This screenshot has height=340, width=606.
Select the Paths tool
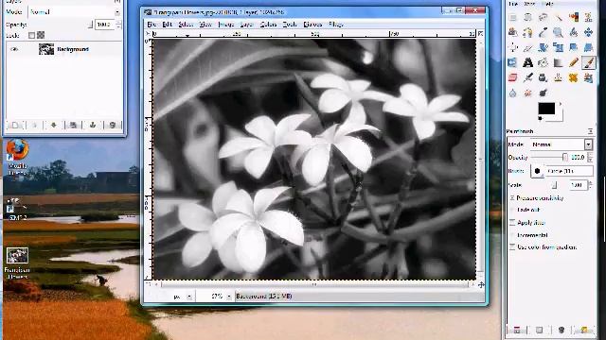pos(527,32)
